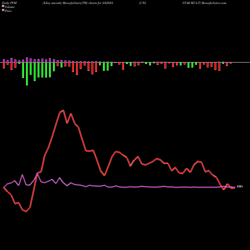This screenshot has width=250, height=250.
Task: Click the 'STAR MULT) MunafaSutra.com' text
Action: coord(204,3)
